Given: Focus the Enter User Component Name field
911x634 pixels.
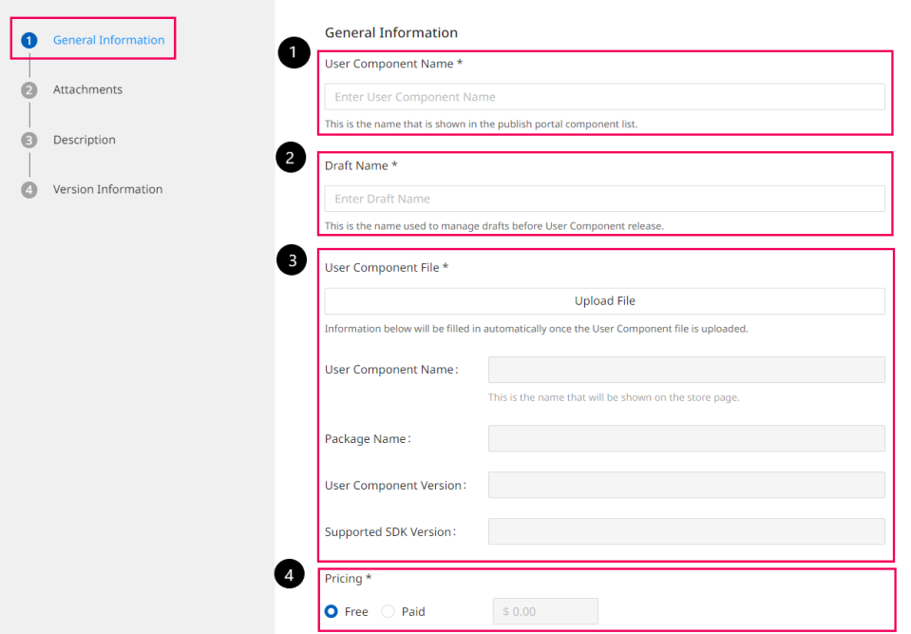Looking at the screenshot, I should coord(605,96).
